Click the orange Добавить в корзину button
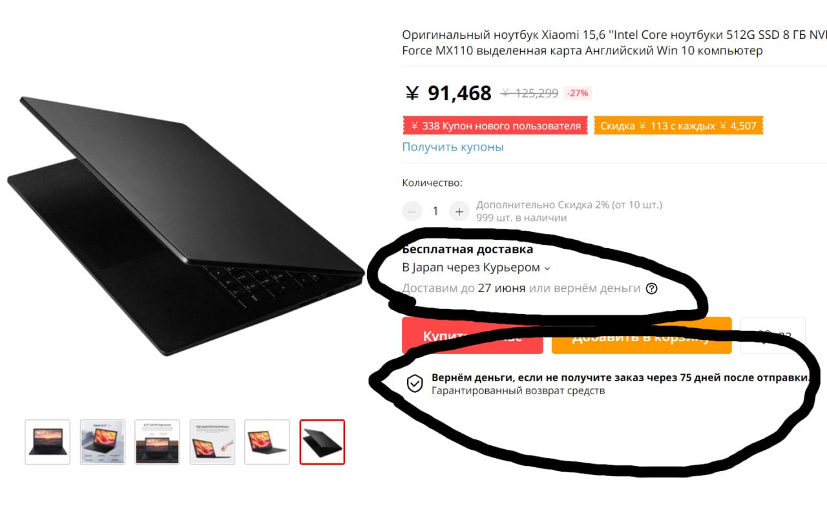 coord(642,335)
